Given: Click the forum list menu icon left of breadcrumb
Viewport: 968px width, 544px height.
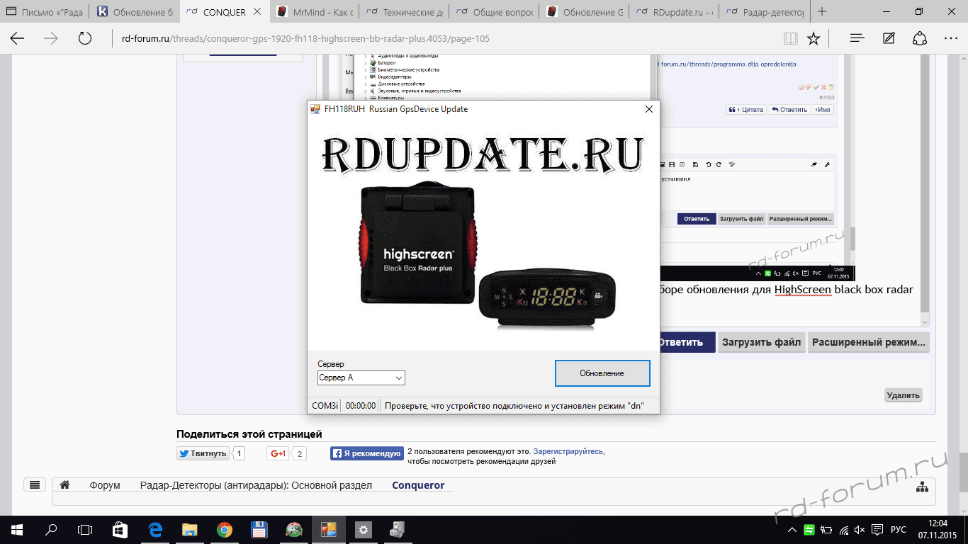Looking at the screenshot, I should click(x=34, y=485).
